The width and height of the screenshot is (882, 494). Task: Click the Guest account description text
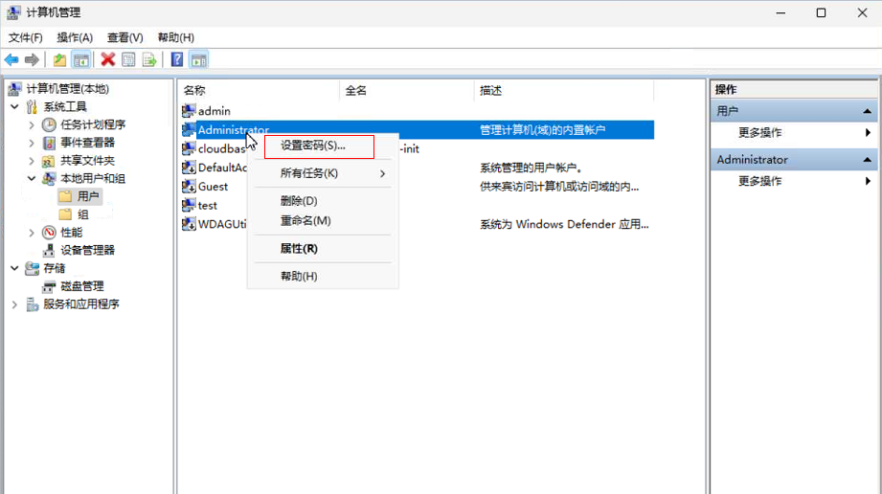(x=559, y=187)
